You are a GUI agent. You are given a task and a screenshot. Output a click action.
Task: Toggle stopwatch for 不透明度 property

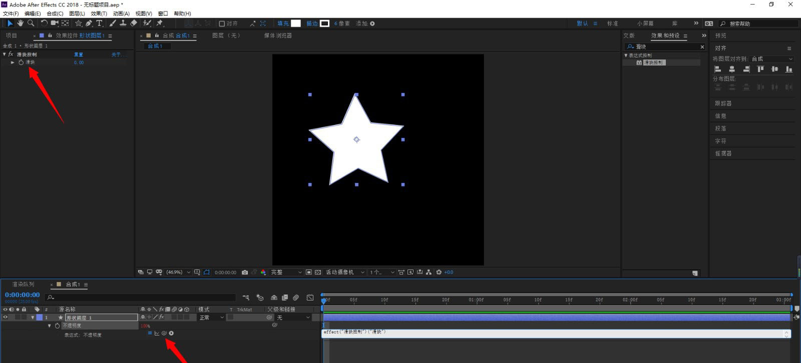tap(57, 325)
